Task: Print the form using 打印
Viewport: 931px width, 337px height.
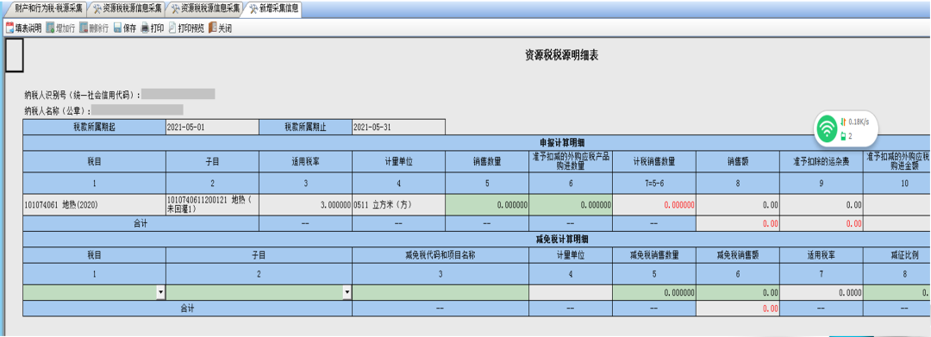Action: click(153, 28)
